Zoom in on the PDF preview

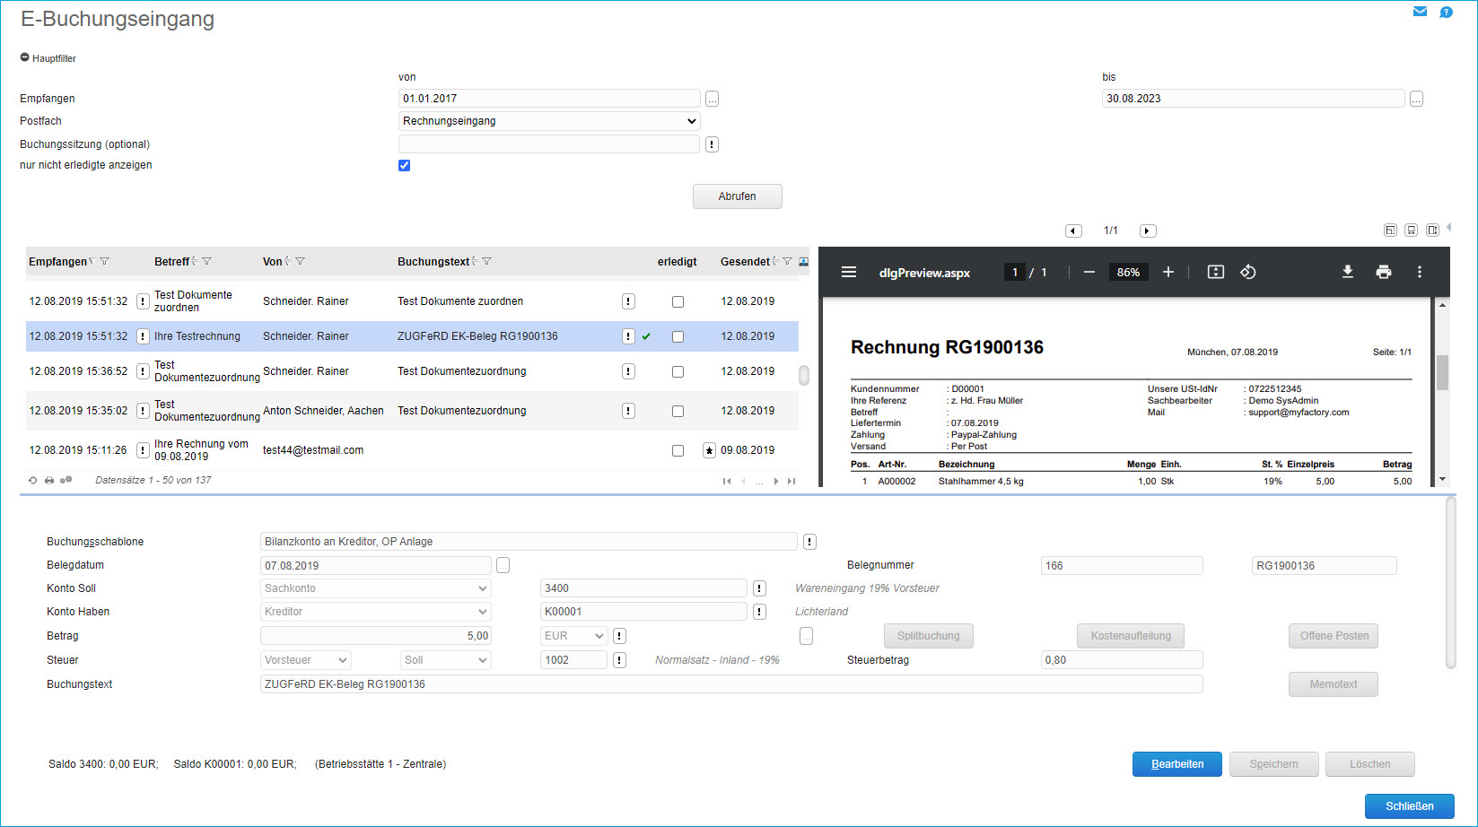(x=1168, y=272)
